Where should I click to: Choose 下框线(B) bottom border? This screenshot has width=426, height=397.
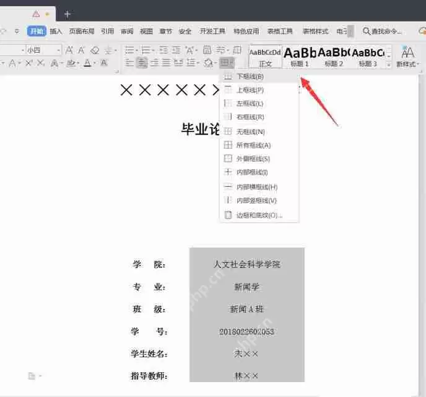259,76
